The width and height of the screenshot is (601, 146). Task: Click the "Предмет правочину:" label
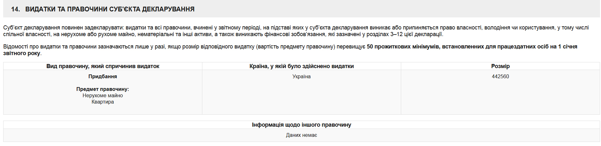click(103, 89)
